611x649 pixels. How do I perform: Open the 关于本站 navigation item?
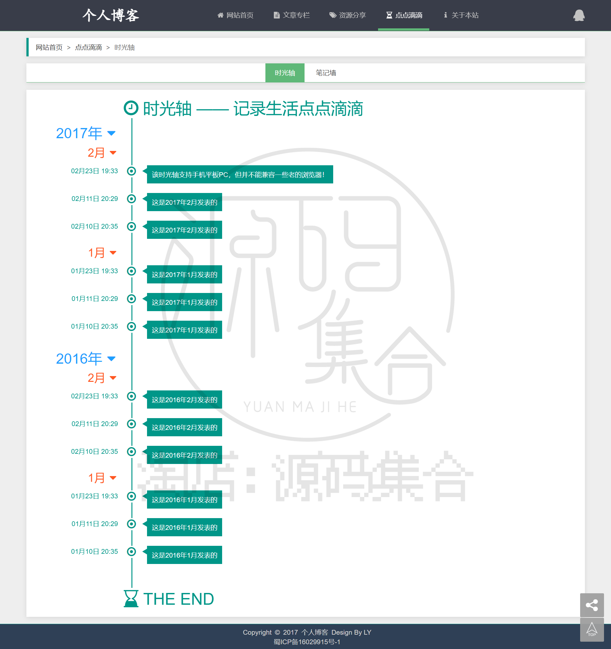tap(461, 15)
